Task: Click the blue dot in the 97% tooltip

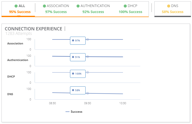Action: 73,40
